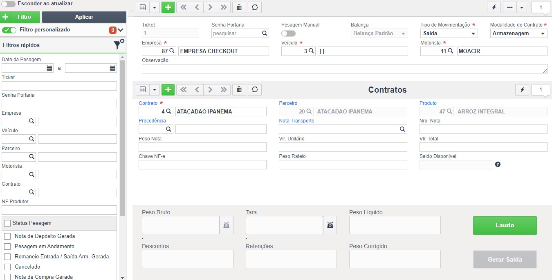Open the three-dots more options menu
The width and height of the screenshot is (552, 280).
(509, 7)
